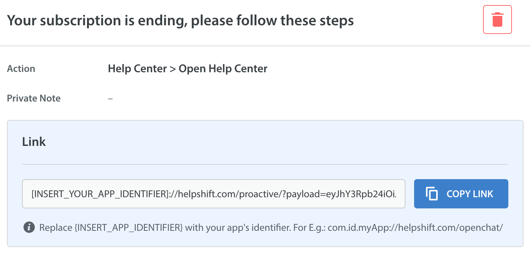Click the com.id.myApp example URL text
The image size is (530, 255).
pos(416,228)
